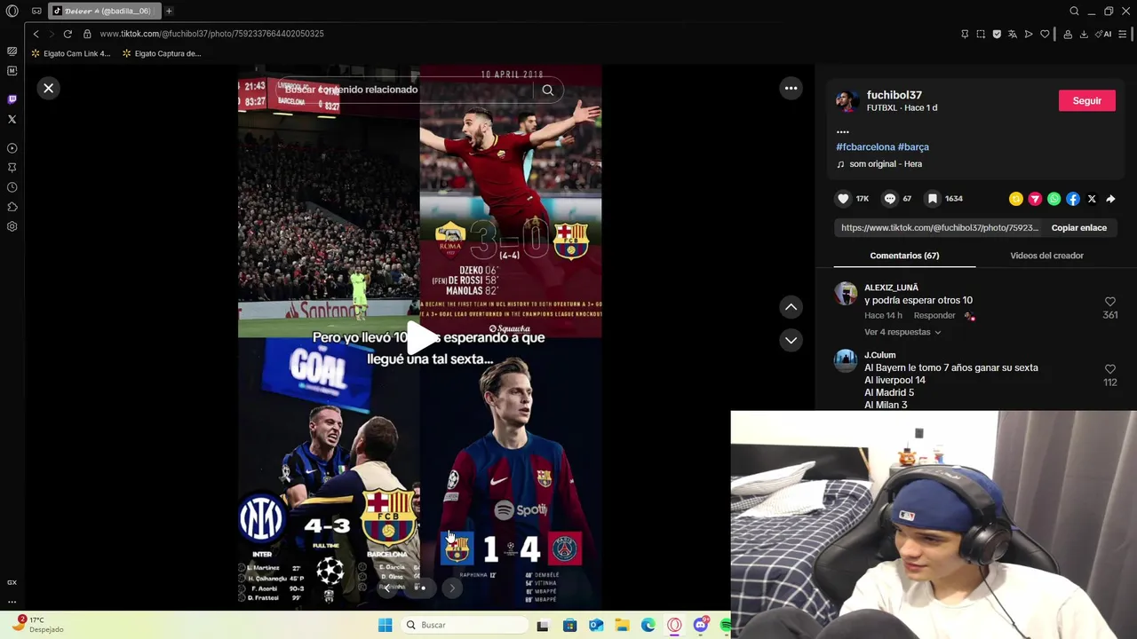The width and height of the screenshot is (1137, 639).
Task: Open the GX Control sidebar panel
Action: (x=12, y=582)
